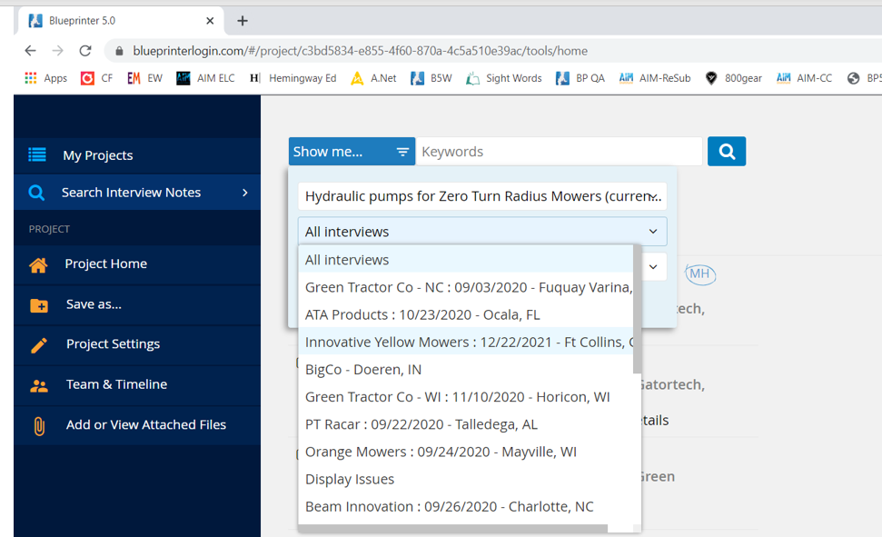Image resolution: width=882 pixels, height=537 pixels.
Task: Open the dropdown chevron behind the interview list
Action: click(653, 267)
